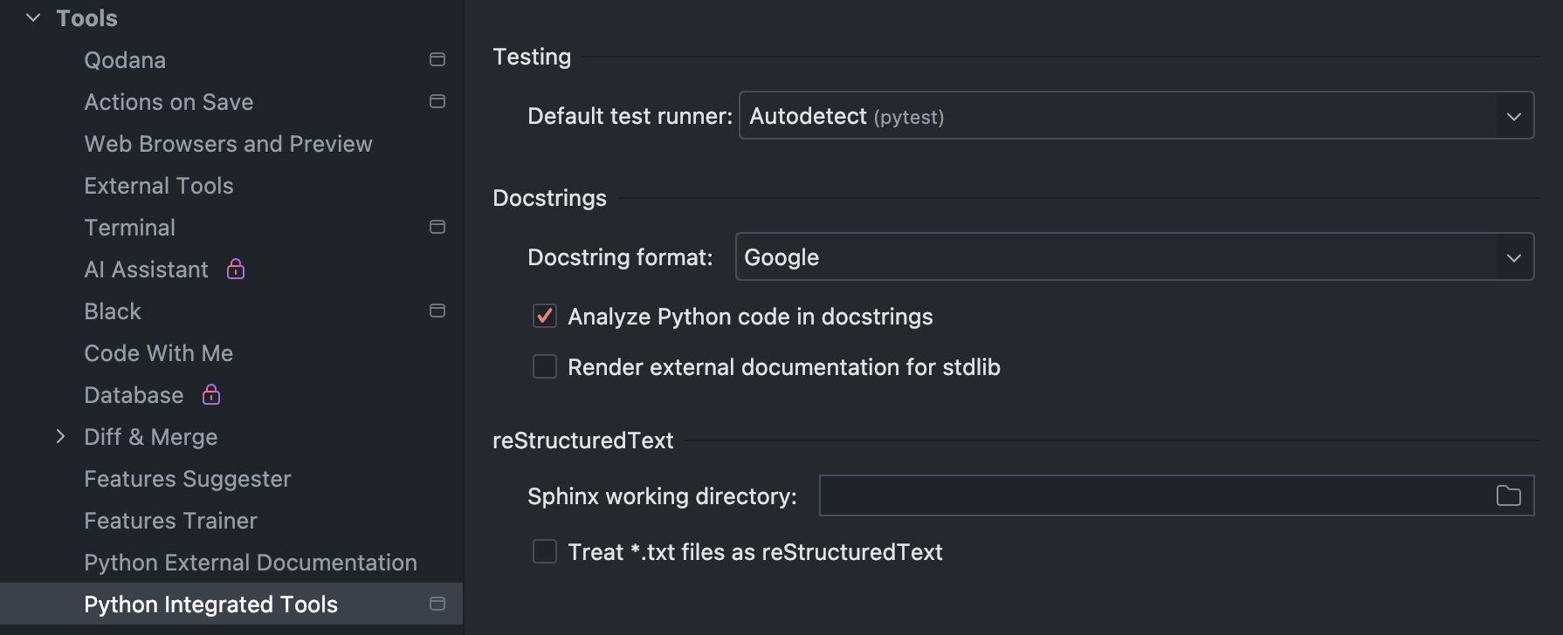The width and height of the screenshot is (1563, 635).
Task: Click the lock icon next to AI Assistant
Action: coord(236,269)
